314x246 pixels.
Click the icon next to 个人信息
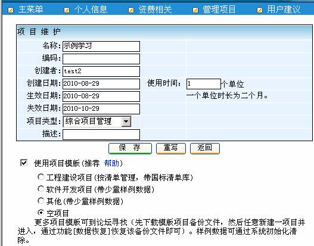click(67, 10)
